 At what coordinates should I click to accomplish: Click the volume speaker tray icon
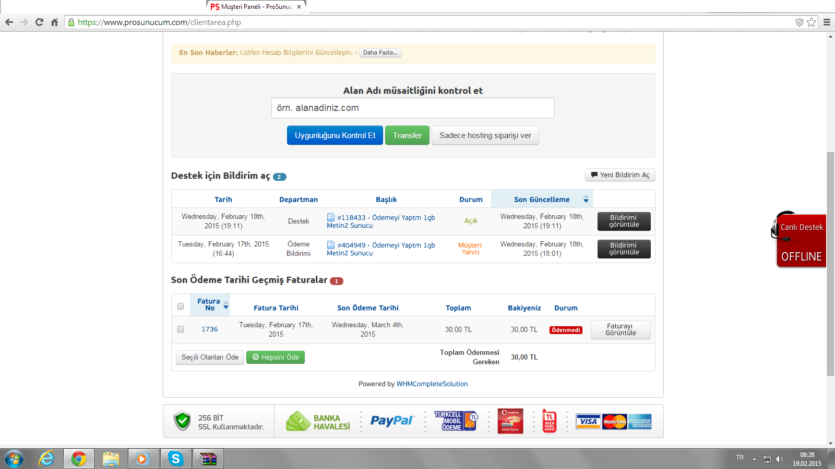pos(780,459)
